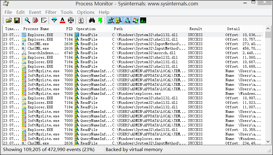Click the Offset: 10,359... detail cell
Image resolution: width=273 pixels, height=155 pixels.
point(243,130)
